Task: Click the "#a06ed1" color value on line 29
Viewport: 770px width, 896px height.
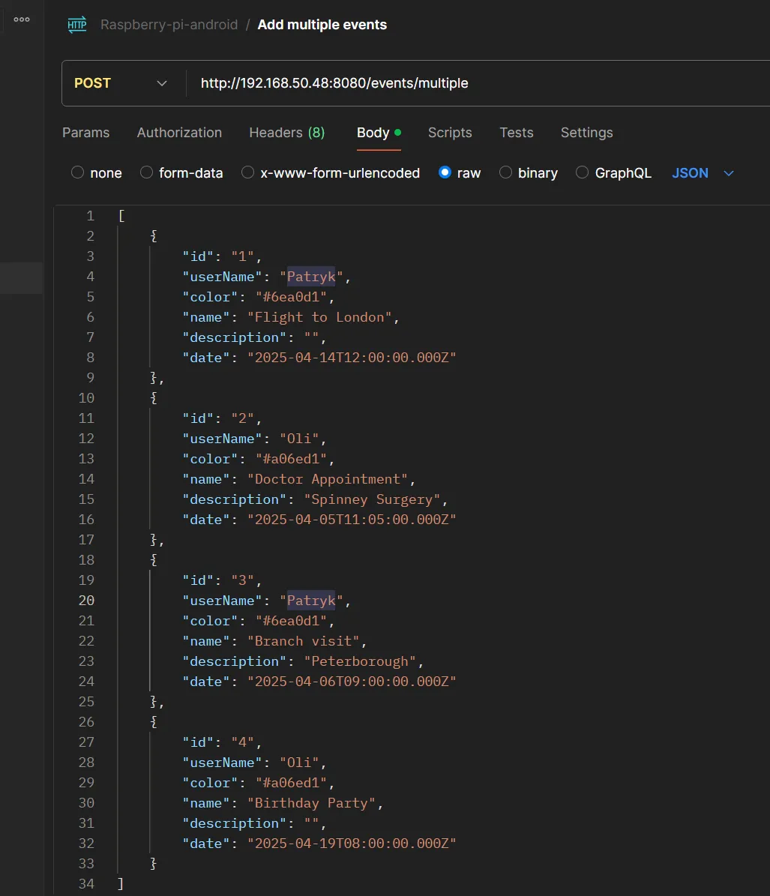Action: click(292, 783)
